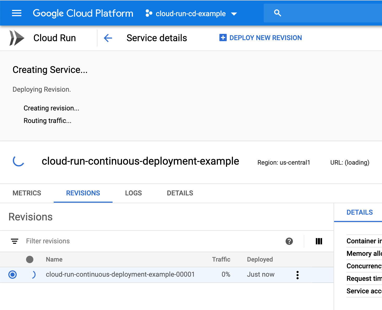Click the Google Cloud Platform title
This screenshot has height=310, width=382.
pyautogui.click(x=83, y=13)
